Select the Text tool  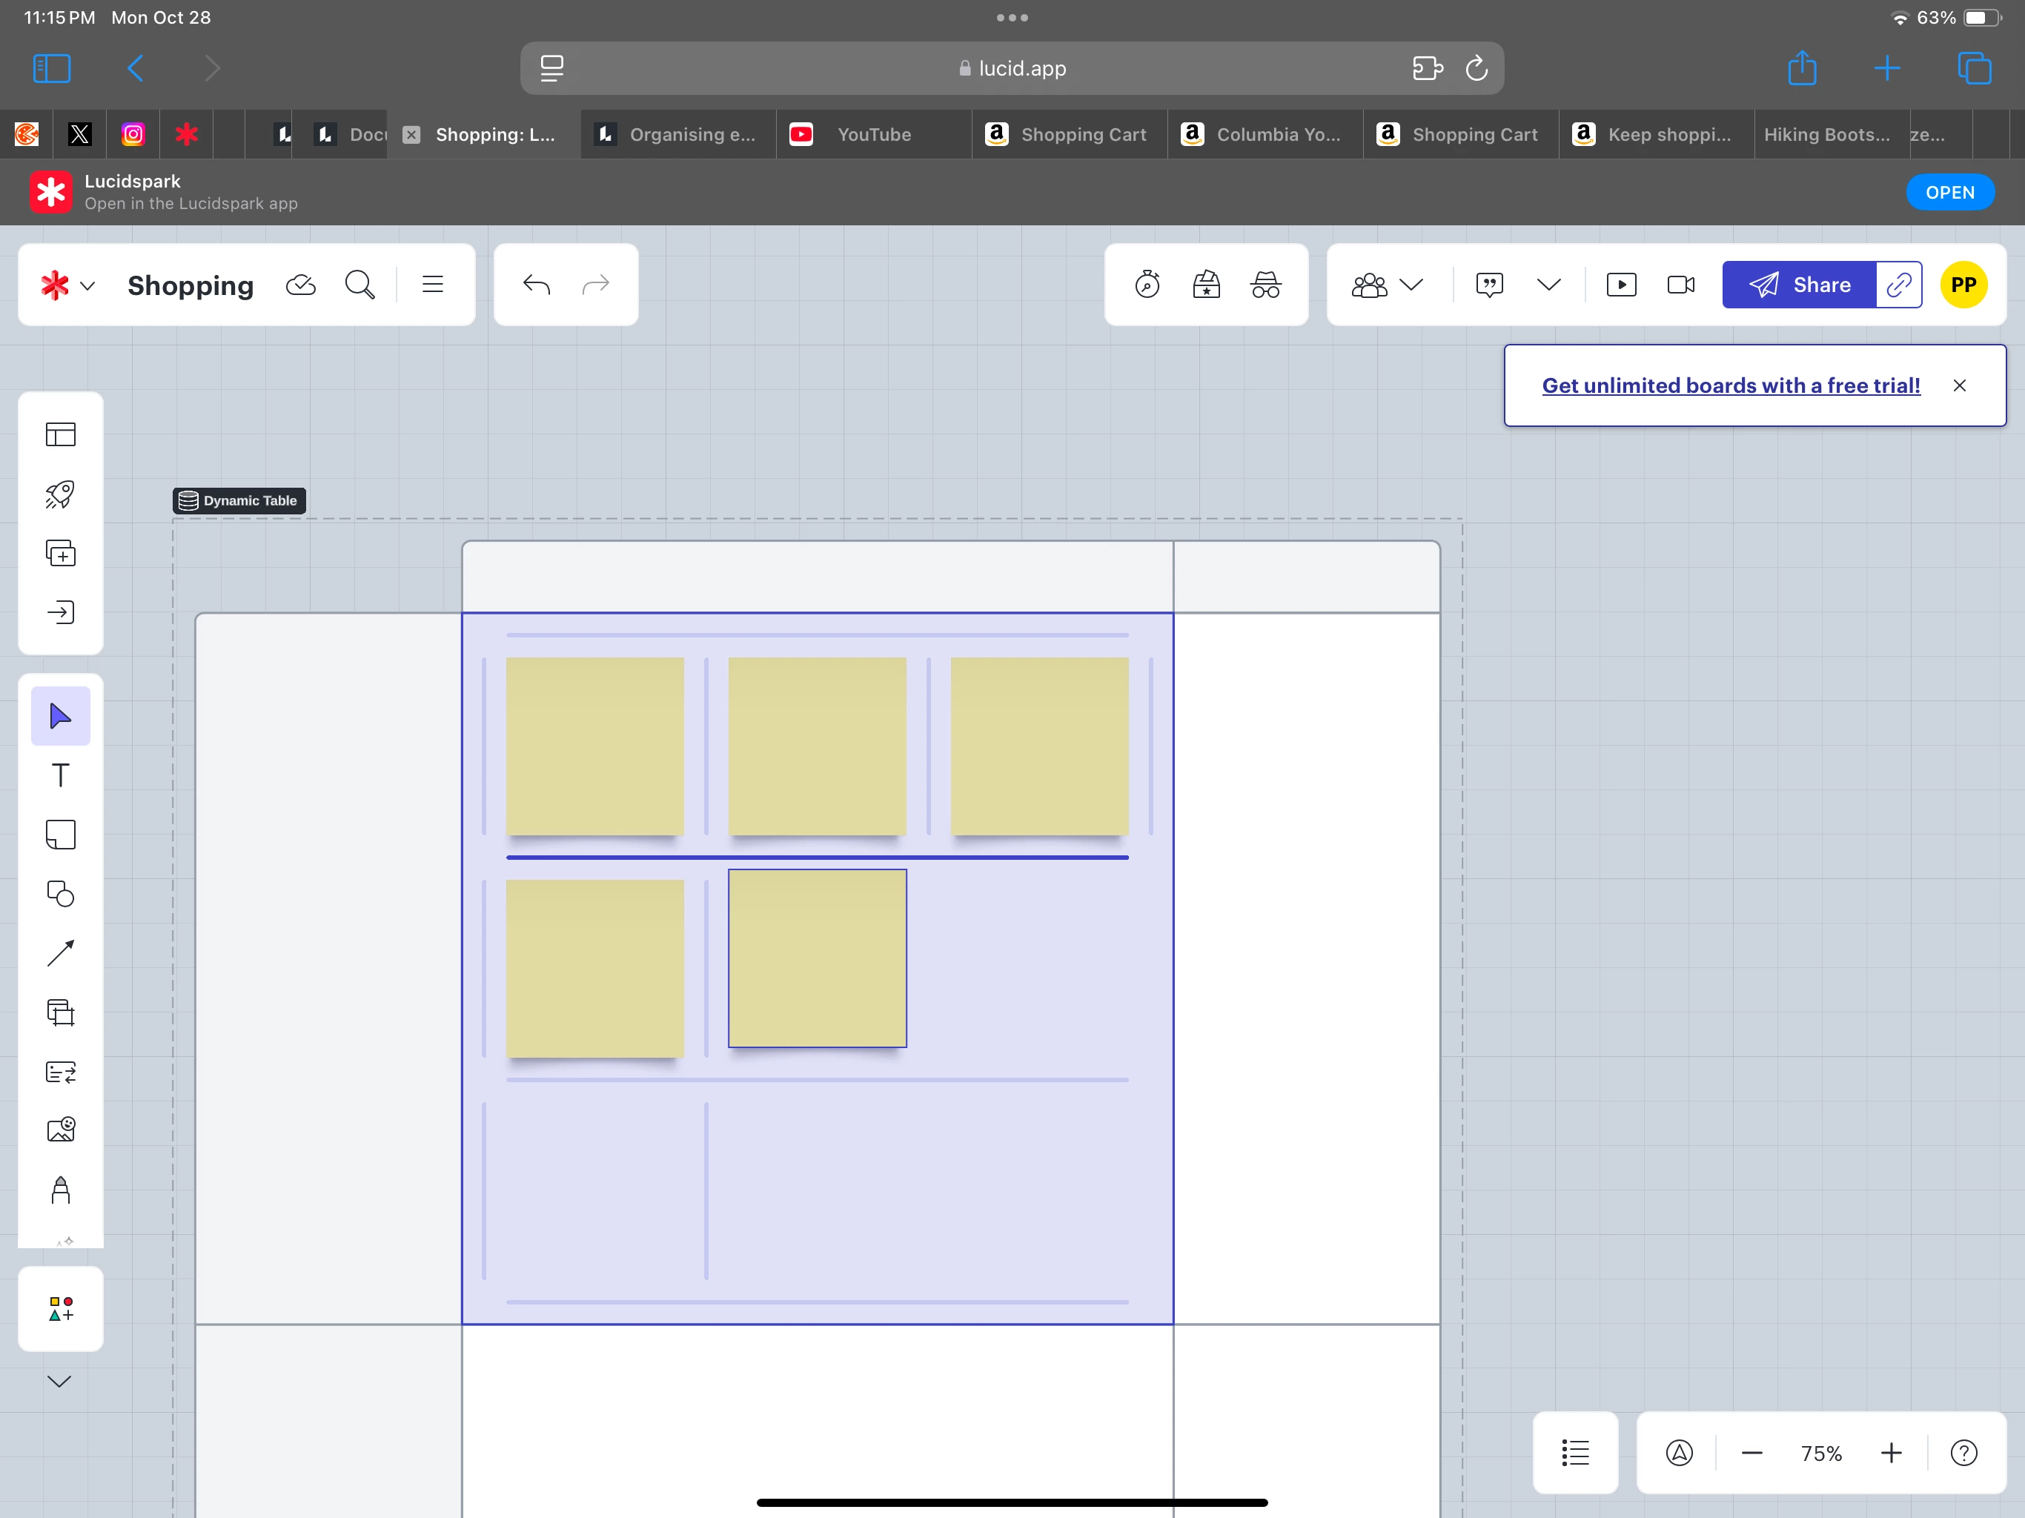tap(61, 775)
